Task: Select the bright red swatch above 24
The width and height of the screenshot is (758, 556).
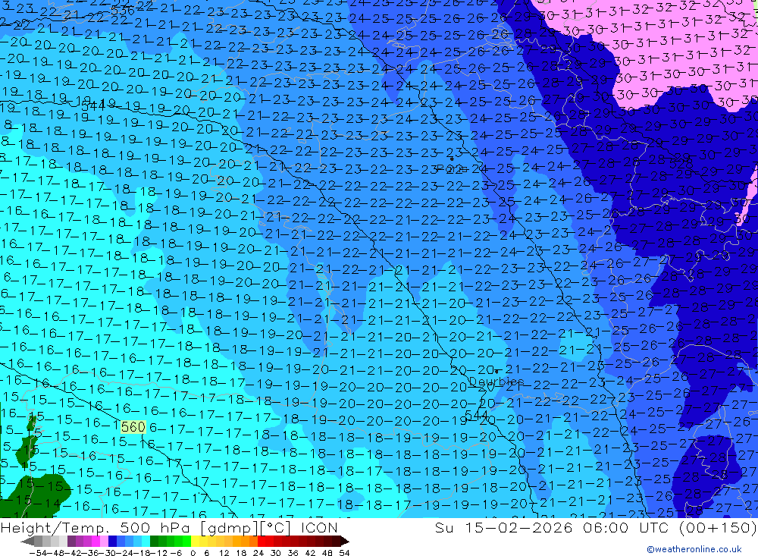Action: pos(262,541)
